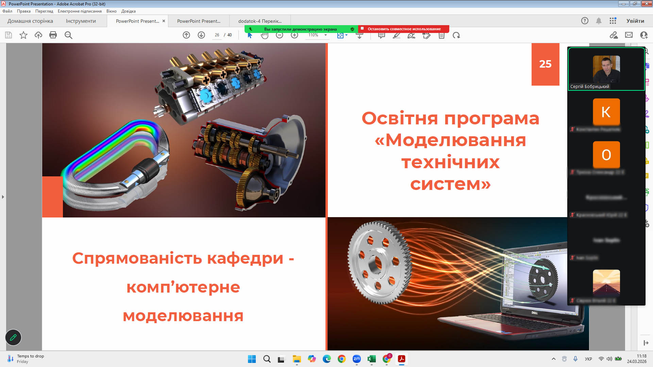Stop screen sharing with the red button
Screen dimensions: 653x367
point(404,29)
